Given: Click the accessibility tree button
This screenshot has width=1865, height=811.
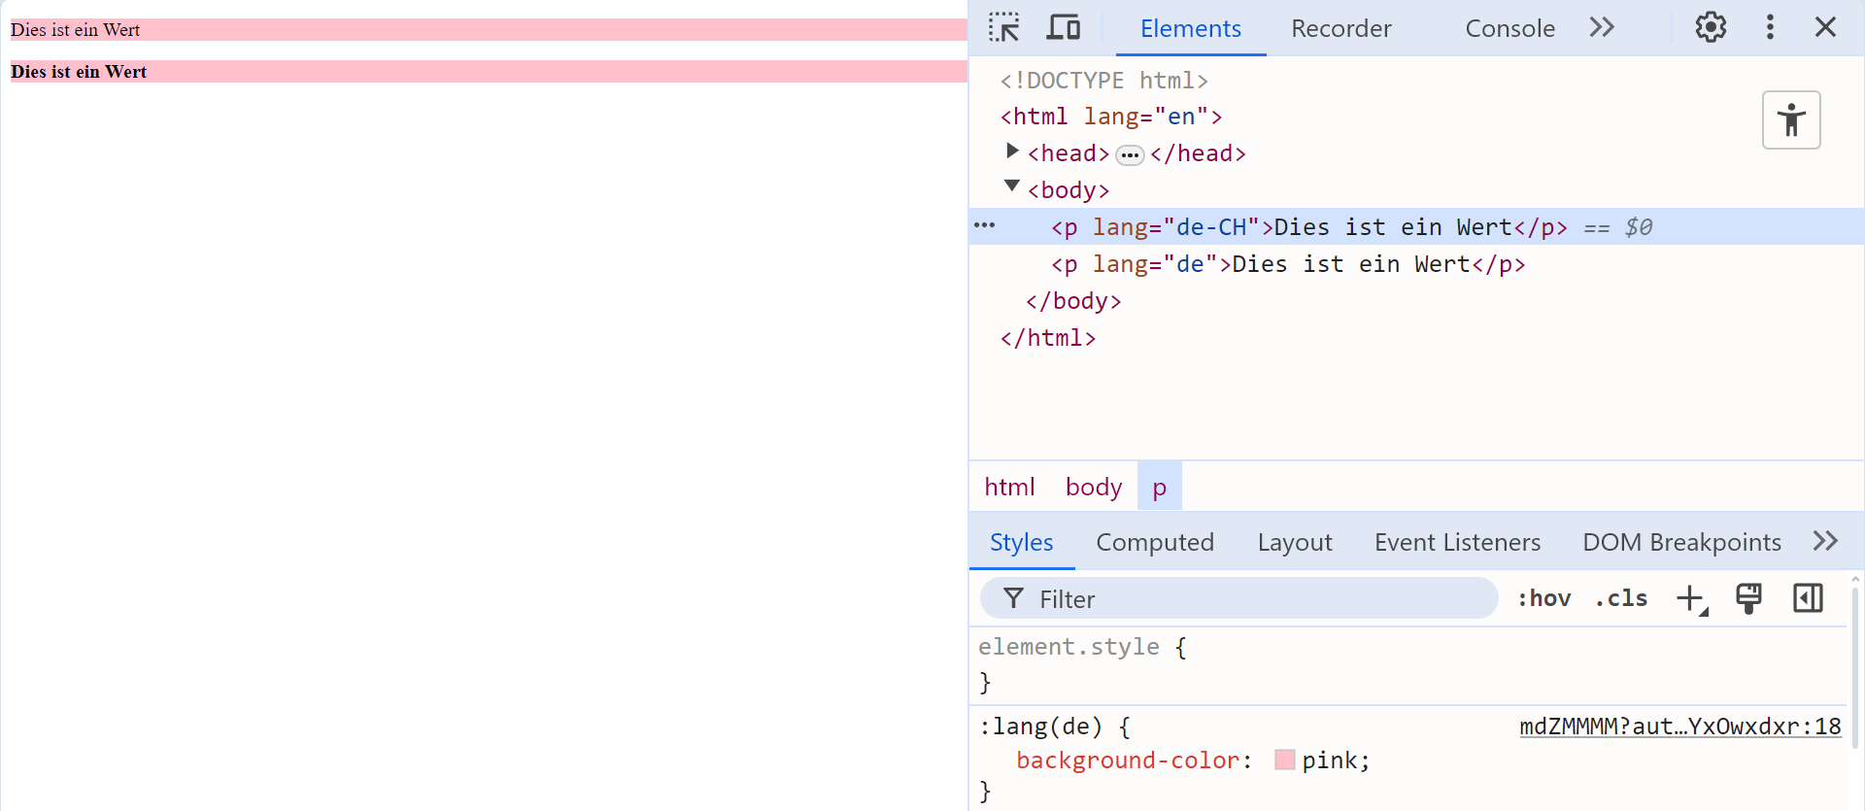Looking at the screenshot, I should pos(1791,120).
